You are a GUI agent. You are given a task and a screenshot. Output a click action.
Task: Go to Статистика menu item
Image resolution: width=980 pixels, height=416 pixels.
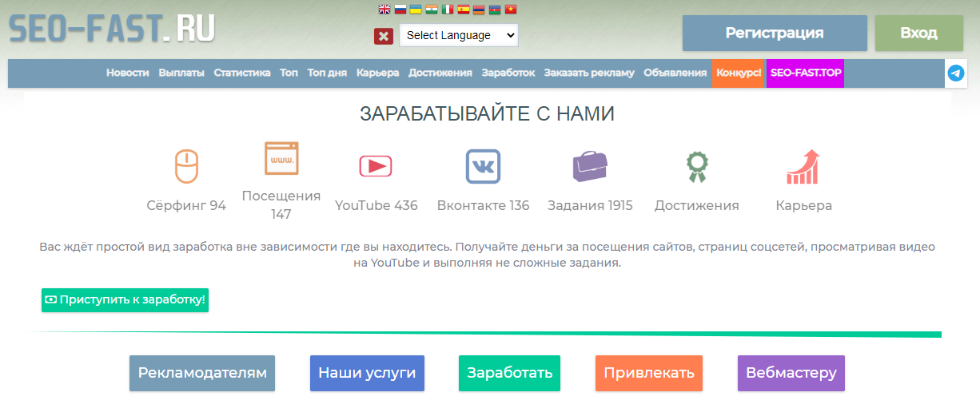(x=242, y=73)
